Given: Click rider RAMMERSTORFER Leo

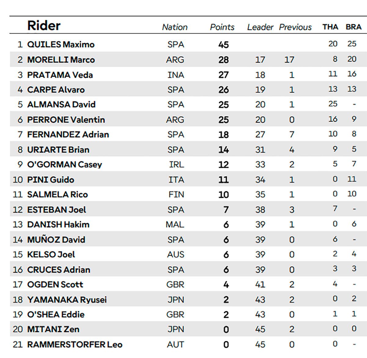Looking at the screenshot, I should pos(75,345).
